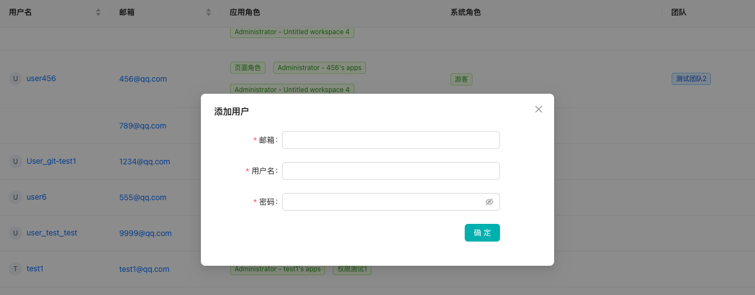
Task: Sort by 用户名 column arrows
Action: [x=98, y=12]
